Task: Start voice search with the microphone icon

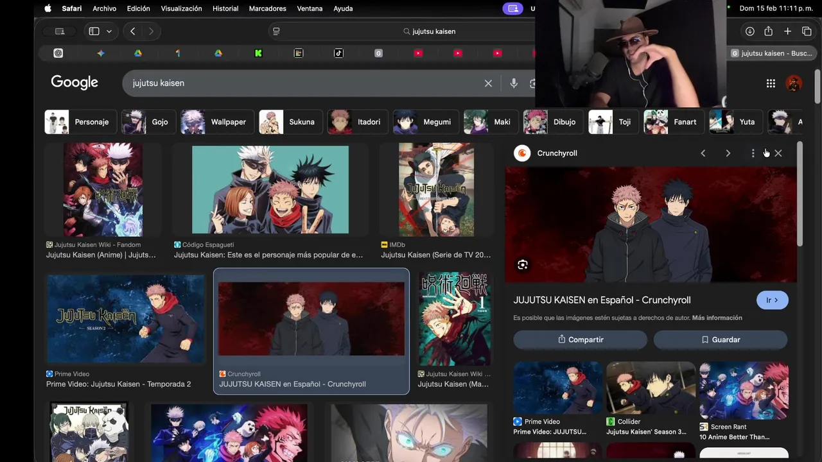Action: 513,83
